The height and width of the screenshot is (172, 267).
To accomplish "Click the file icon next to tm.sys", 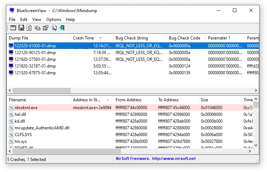I will [11, 141].
